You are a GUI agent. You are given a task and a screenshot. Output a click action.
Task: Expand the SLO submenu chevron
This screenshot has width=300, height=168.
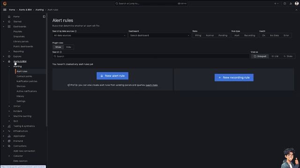click(9, 121)
